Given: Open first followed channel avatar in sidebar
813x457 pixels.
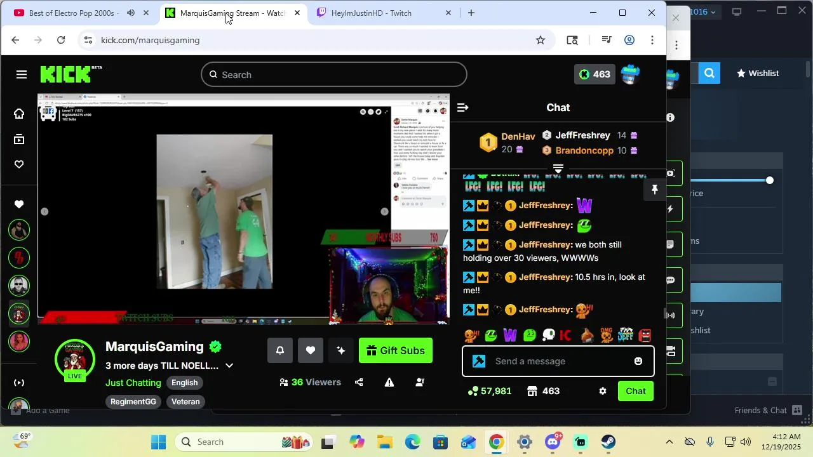Looking at the screenshot, I should pos(19,230).
